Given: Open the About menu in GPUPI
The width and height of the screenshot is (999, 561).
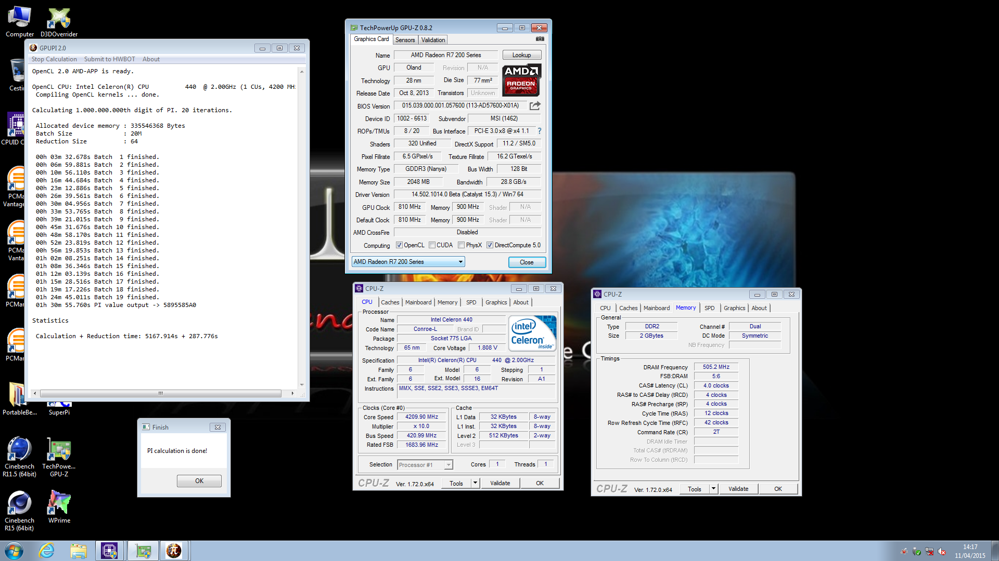Looking at the screenshot, I should pyautogui.click(x=151, y=59).
